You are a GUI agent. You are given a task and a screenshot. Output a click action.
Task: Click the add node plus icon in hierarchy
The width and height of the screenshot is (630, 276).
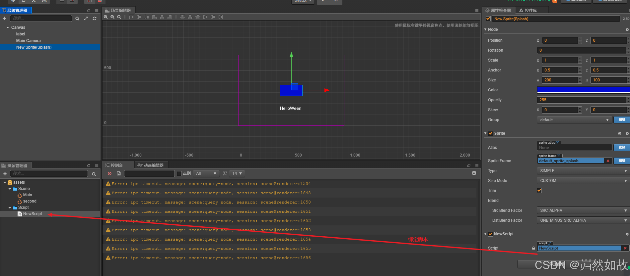tap(4, 19)
